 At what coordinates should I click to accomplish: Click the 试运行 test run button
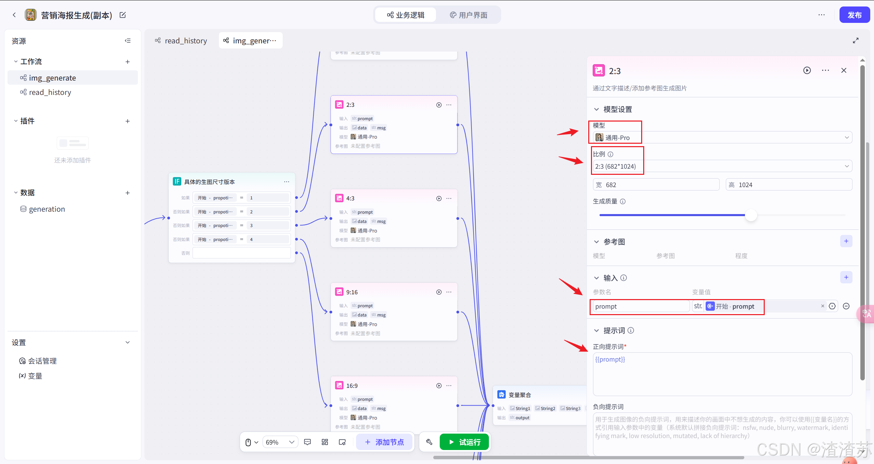point(464,442)
